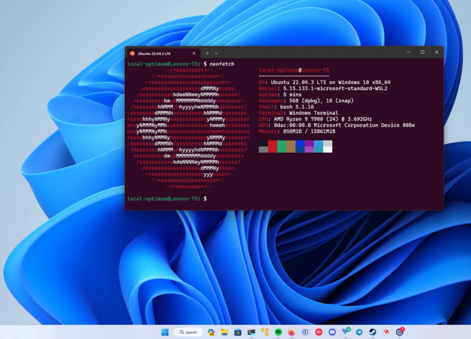The height and width of the screenshot is (339, 471).
Task: Open the red swirl taskbar icon
Action: 386,332
